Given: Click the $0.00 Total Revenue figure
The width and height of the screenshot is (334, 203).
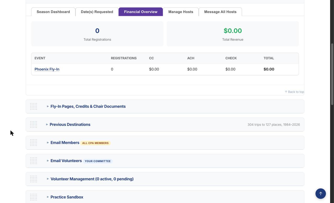Looking at the screenshot, I should pyautogui.click(x=233, y=31).
